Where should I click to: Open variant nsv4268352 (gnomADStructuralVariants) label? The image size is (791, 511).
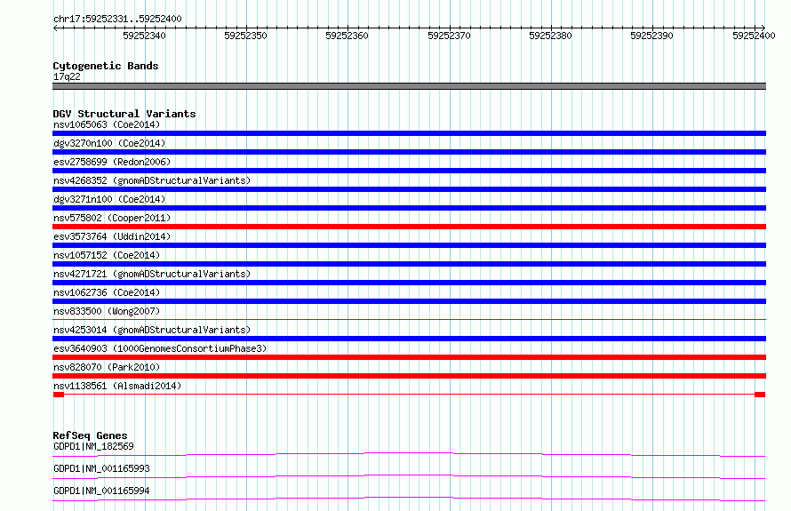(x=152, y=180)
